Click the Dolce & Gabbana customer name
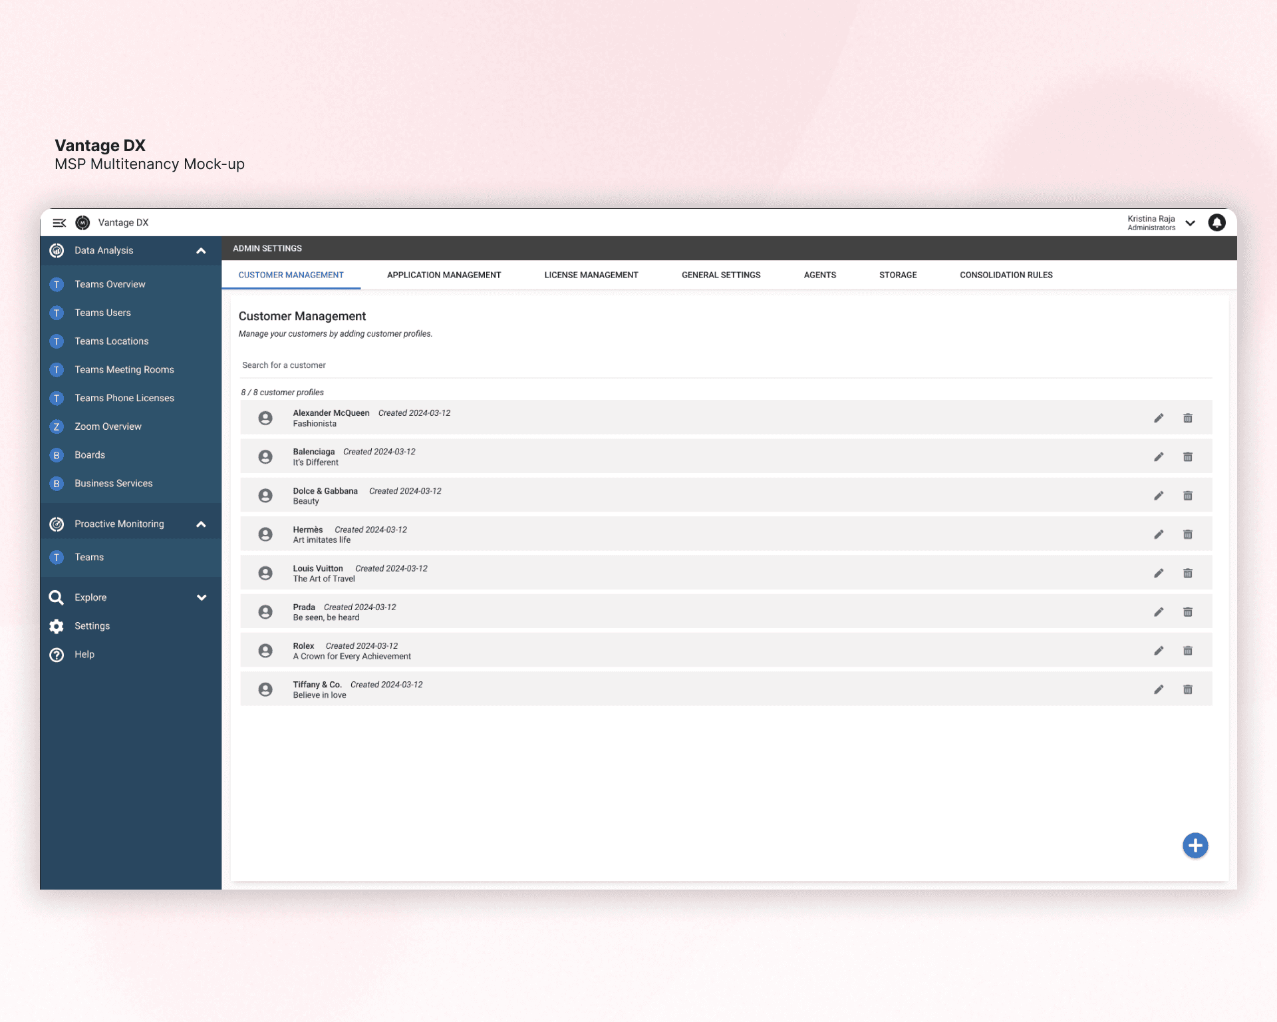Image resolution: width=1277 pixels, height=1022 pixels. [x=325, y=491]
